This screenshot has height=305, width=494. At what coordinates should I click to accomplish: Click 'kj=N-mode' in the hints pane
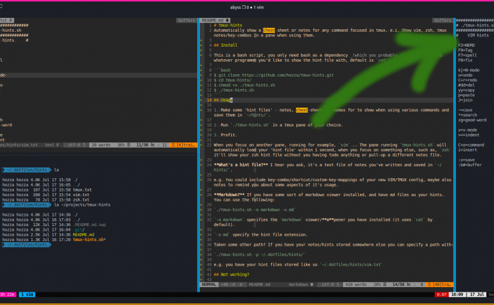[468, 70]
